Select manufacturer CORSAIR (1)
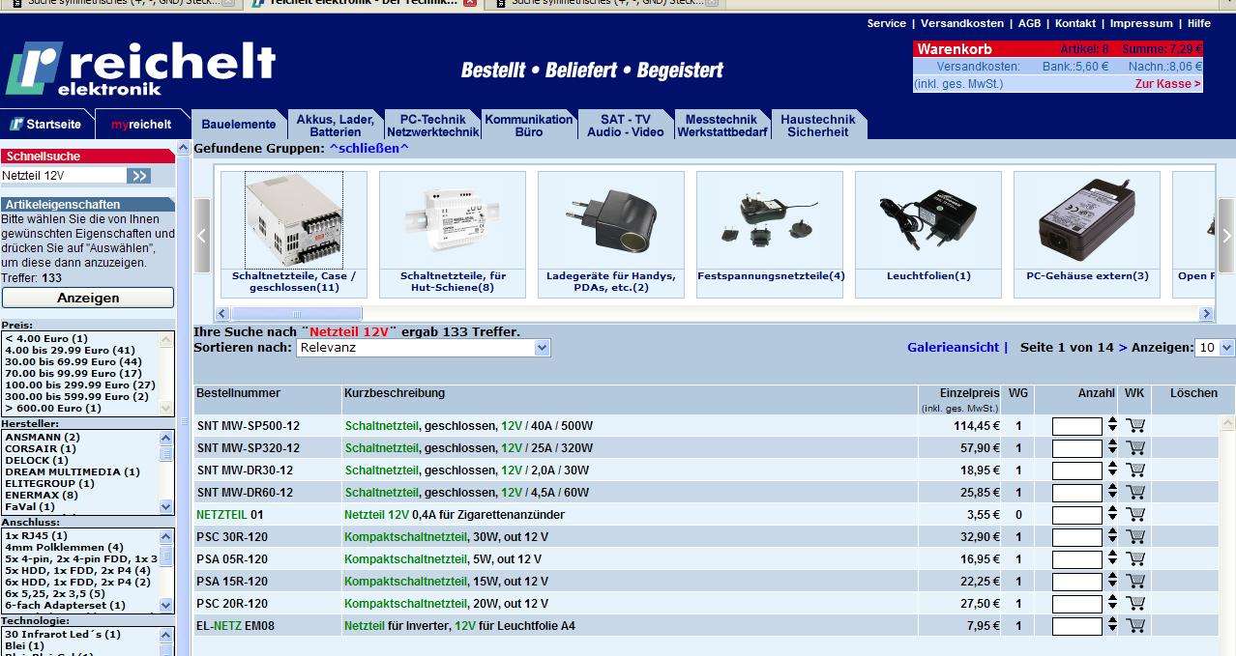 pos(41,448)
